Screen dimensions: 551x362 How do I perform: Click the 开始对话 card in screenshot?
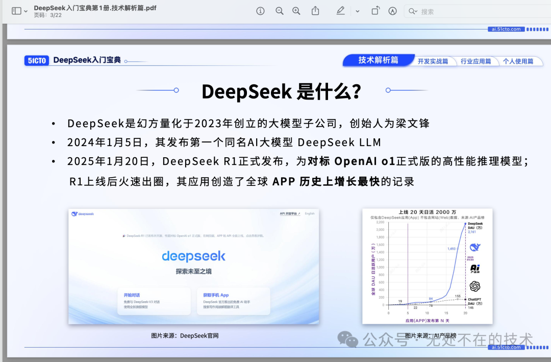[154, 301]
